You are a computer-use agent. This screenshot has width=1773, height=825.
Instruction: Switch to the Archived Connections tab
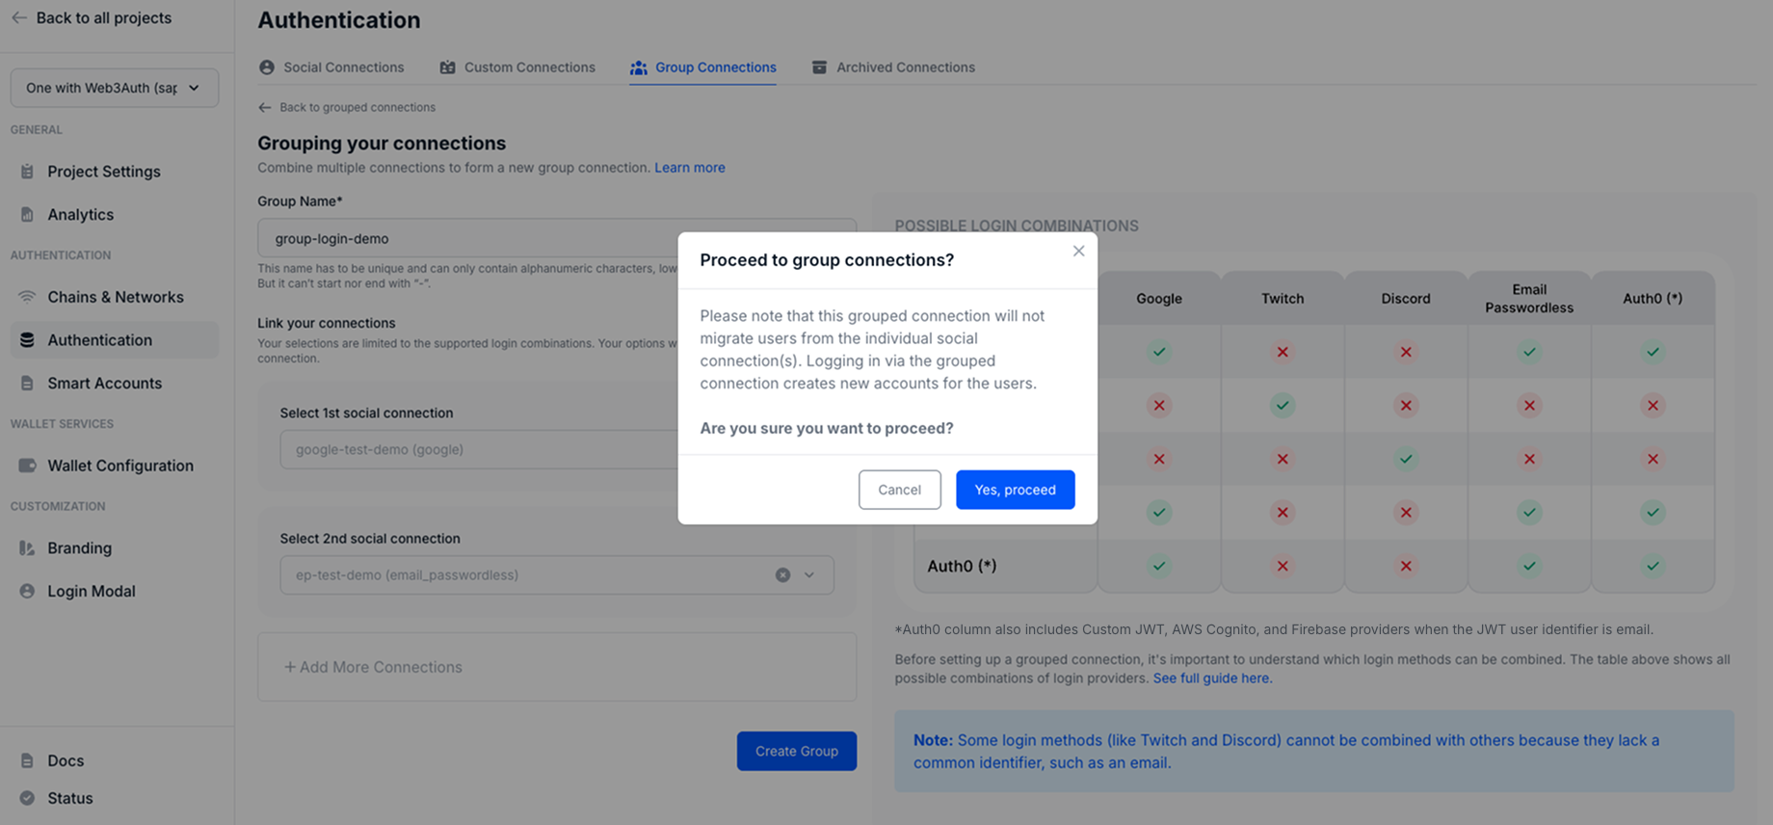point(893,67)
